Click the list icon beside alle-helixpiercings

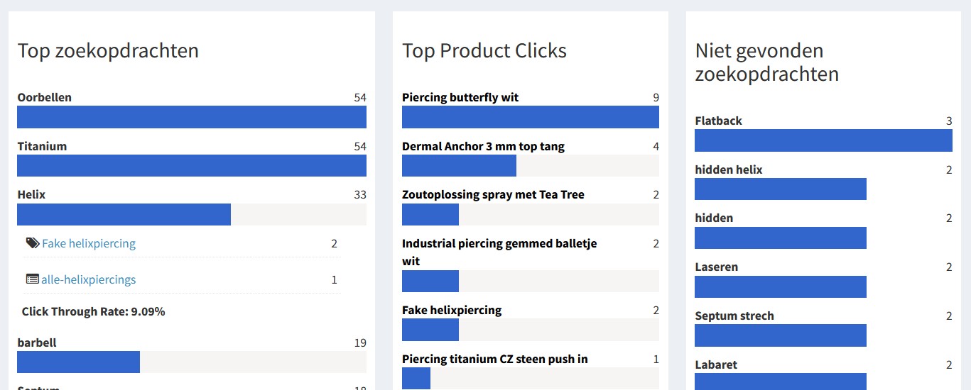click(32, 279)
